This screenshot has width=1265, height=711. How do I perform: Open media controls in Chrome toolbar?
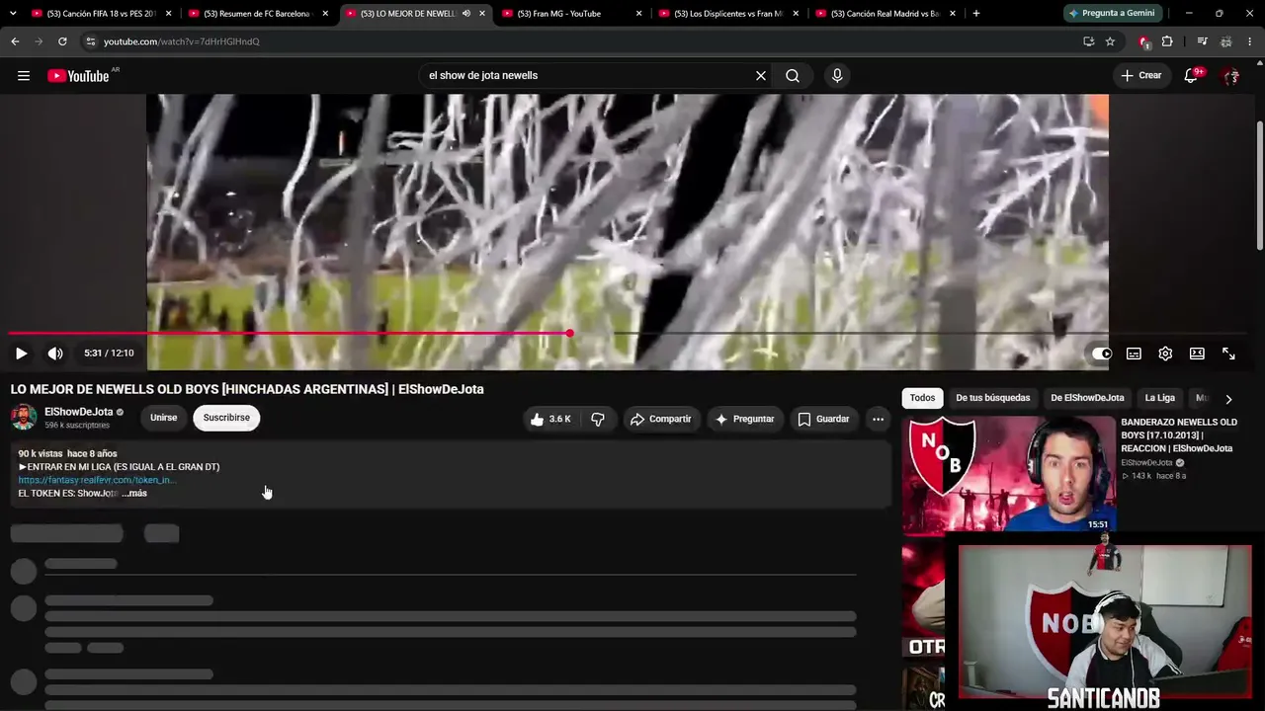[1202, 41]
